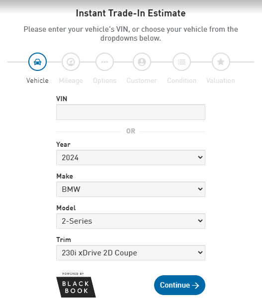The height and width of the screenshot is (301, 262).
Task: Click the Customer step person icon
Action: click(x=142, y=62)
